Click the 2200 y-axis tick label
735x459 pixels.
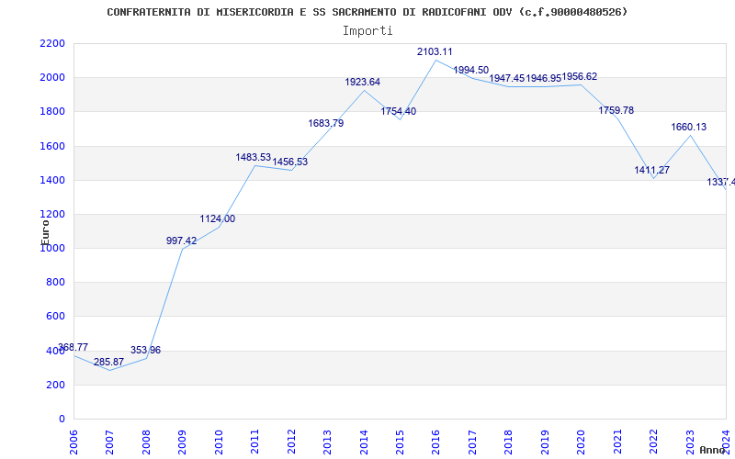click(x=52, y=43)
